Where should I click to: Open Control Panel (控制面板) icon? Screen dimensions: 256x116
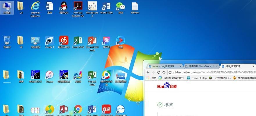35,42
